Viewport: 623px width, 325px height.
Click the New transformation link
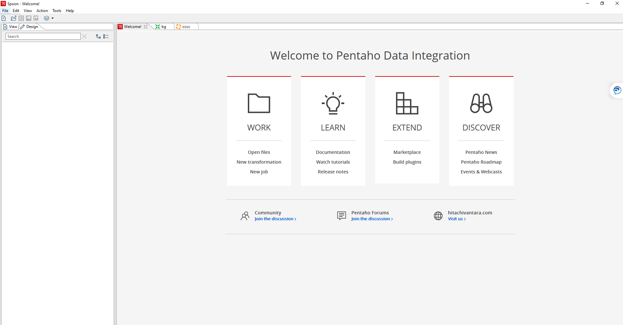click(x=259, y=162)
